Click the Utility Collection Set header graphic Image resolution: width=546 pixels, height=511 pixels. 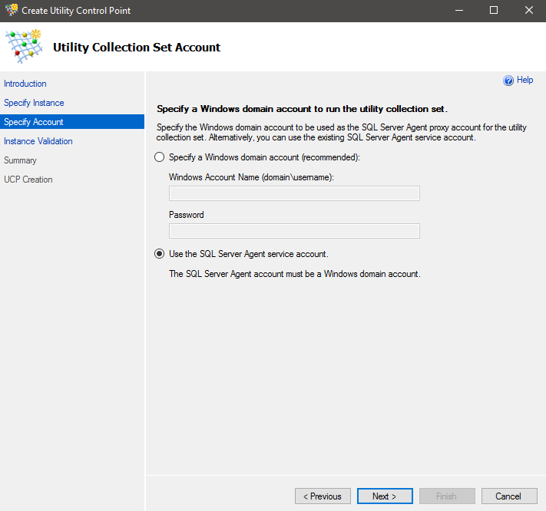[25, 47]
